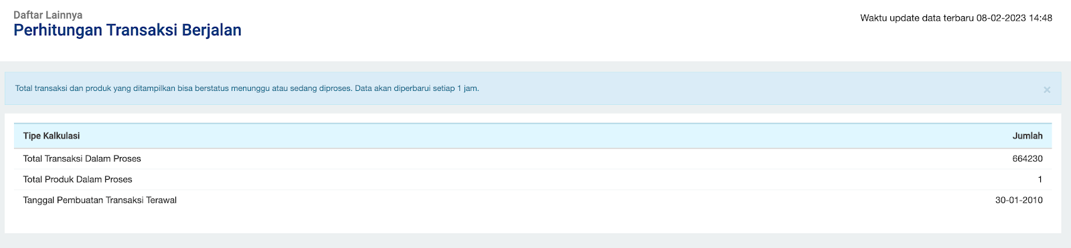Image resolution: width=1071 pixels, height=248 pixels.
Task: Select the 30-01-2010 date value
Action: (1019, 200)
